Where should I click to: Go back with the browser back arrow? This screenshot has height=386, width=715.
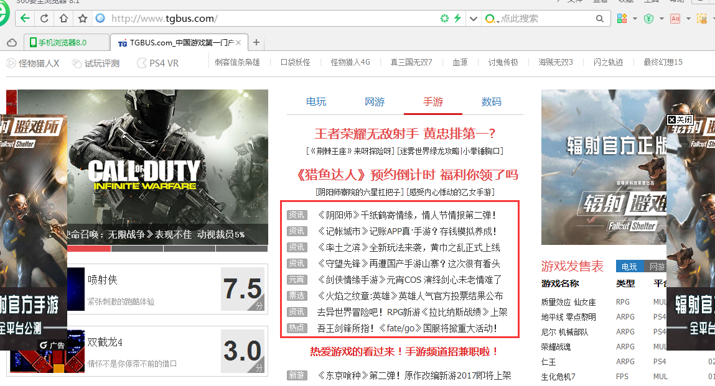point(25,18)
